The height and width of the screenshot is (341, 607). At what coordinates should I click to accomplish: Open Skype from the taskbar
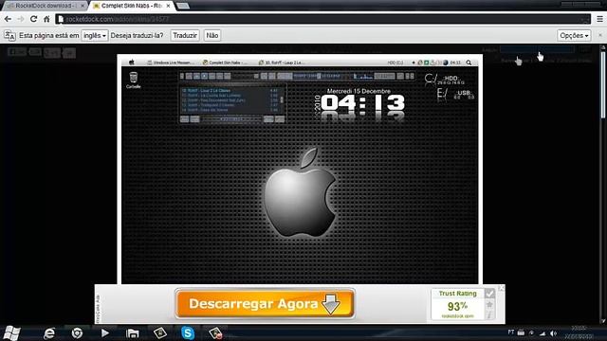(188, 332)
